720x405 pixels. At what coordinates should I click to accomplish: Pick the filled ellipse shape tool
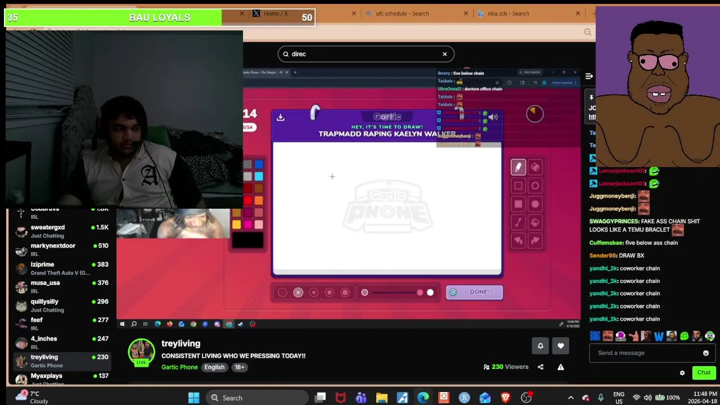(x=535, y=204)
